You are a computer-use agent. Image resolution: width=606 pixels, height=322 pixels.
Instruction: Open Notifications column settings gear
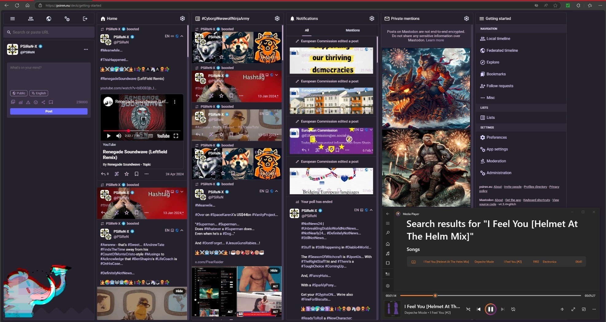372,19
